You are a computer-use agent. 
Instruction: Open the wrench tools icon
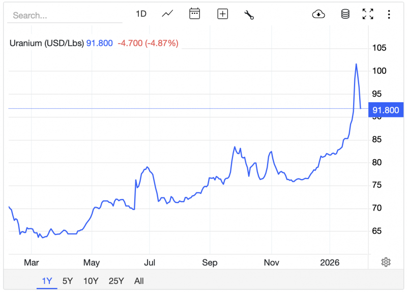(x=249, y=14)
